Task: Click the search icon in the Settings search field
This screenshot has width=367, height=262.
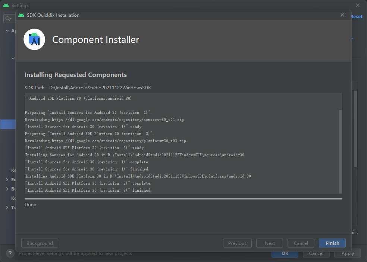Action: pyautogui.click(x=9, y=19)
